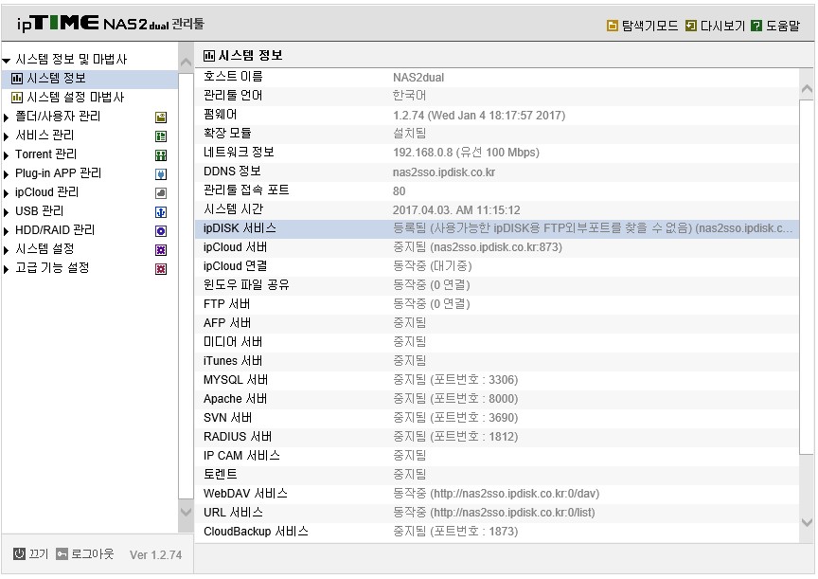Click the CloudBackup 서비스 row label
Viewport: 818px width, 579px height.
point(257,532)
